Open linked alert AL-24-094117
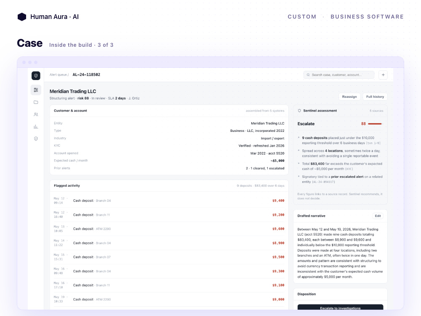The width and height of the screenshot is (421, 316). point(323,182)
